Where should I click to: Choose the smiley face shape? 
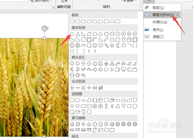point(95,45)
